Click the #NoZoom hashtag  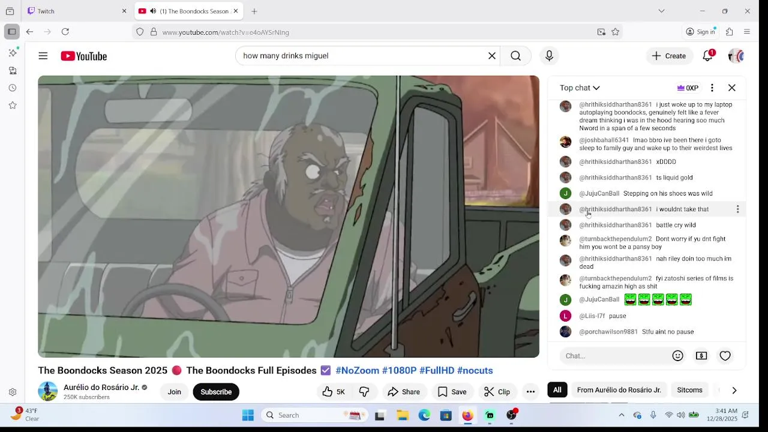[357, 371]
